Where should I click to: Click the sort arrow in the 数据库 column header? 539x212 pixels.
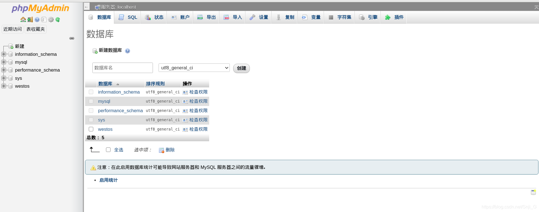click(118, 84)
